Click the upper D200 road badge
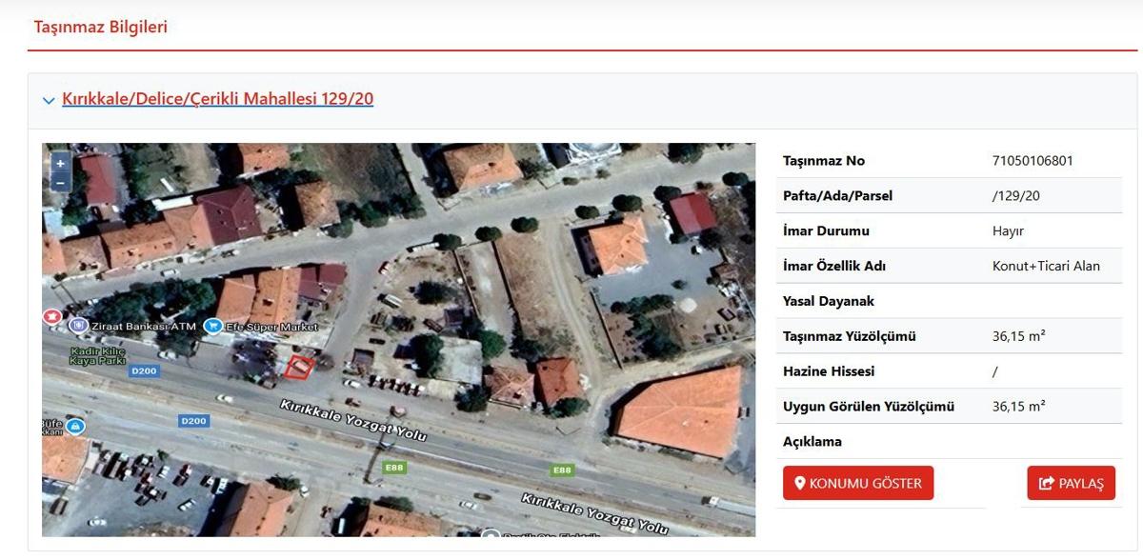The width and height of the screenshot is (1143, 560). [143, 370]
